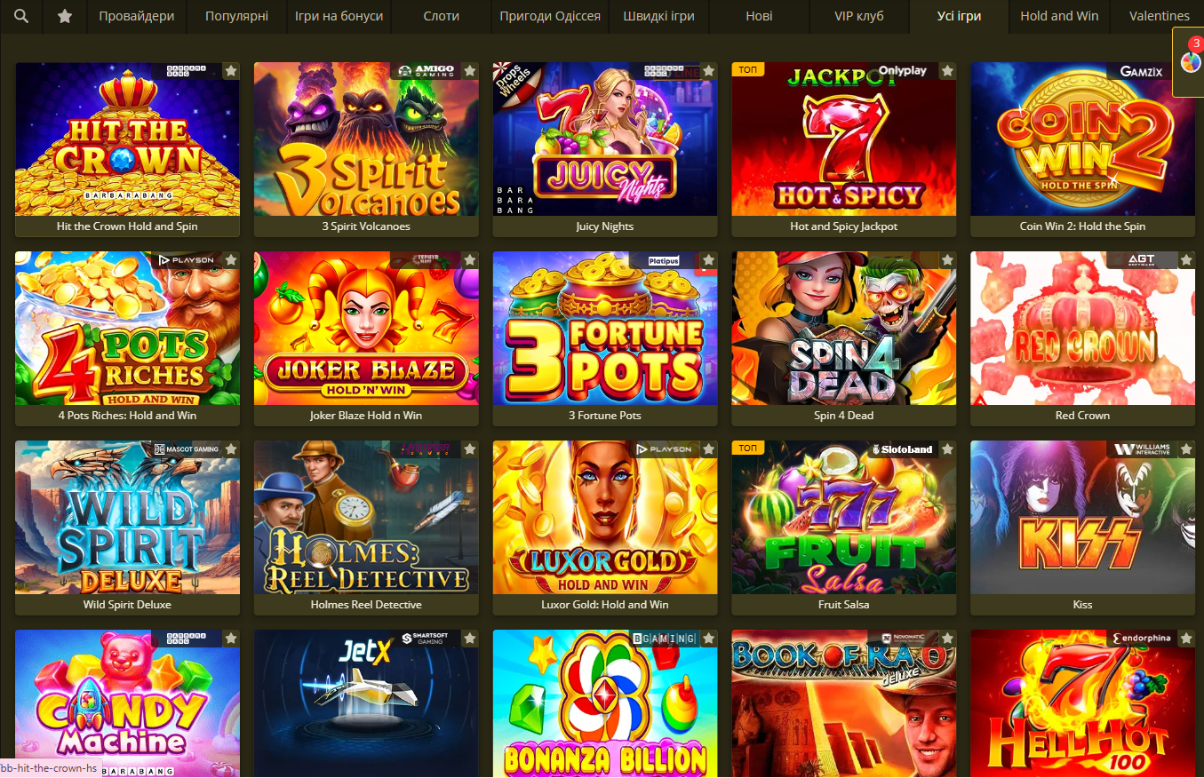Click the Fruit Salsa title link
This screenshot has height=778, width=1204.
coord(844,605)
